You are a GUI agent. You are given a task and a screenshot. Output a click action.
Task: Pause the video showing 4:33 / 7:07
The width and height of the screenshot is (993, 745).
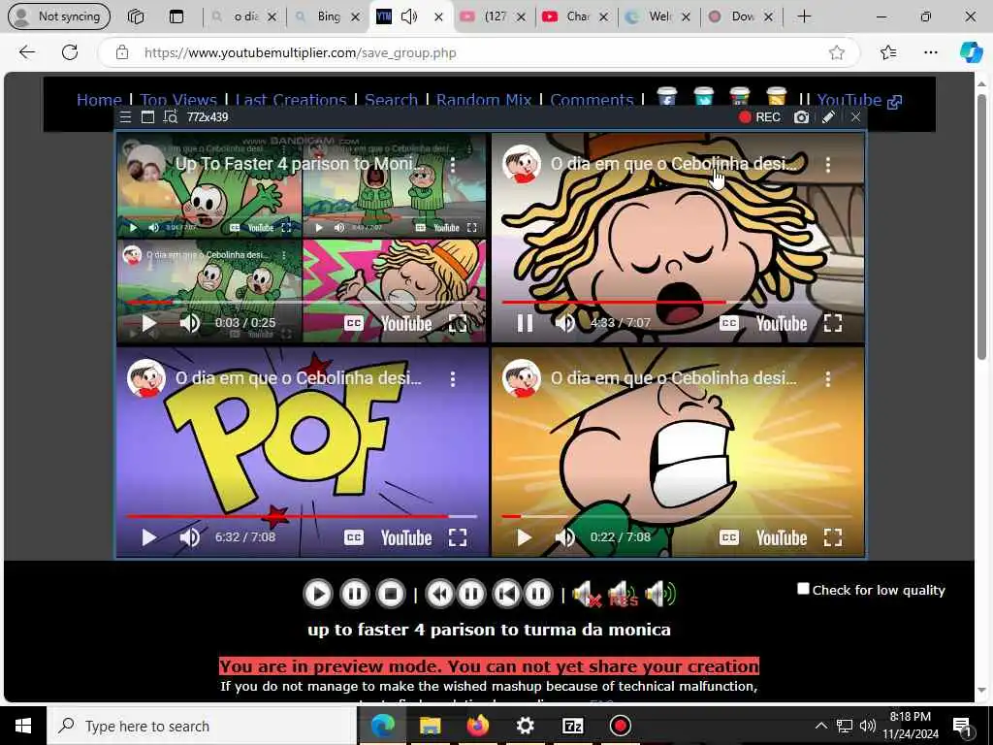[x=525, y=324]
